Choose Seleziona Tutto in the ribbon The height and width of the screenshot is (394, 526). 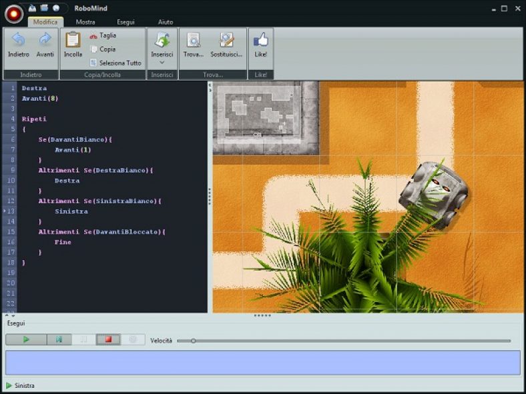pyautogui.click(x=115, y=63)
